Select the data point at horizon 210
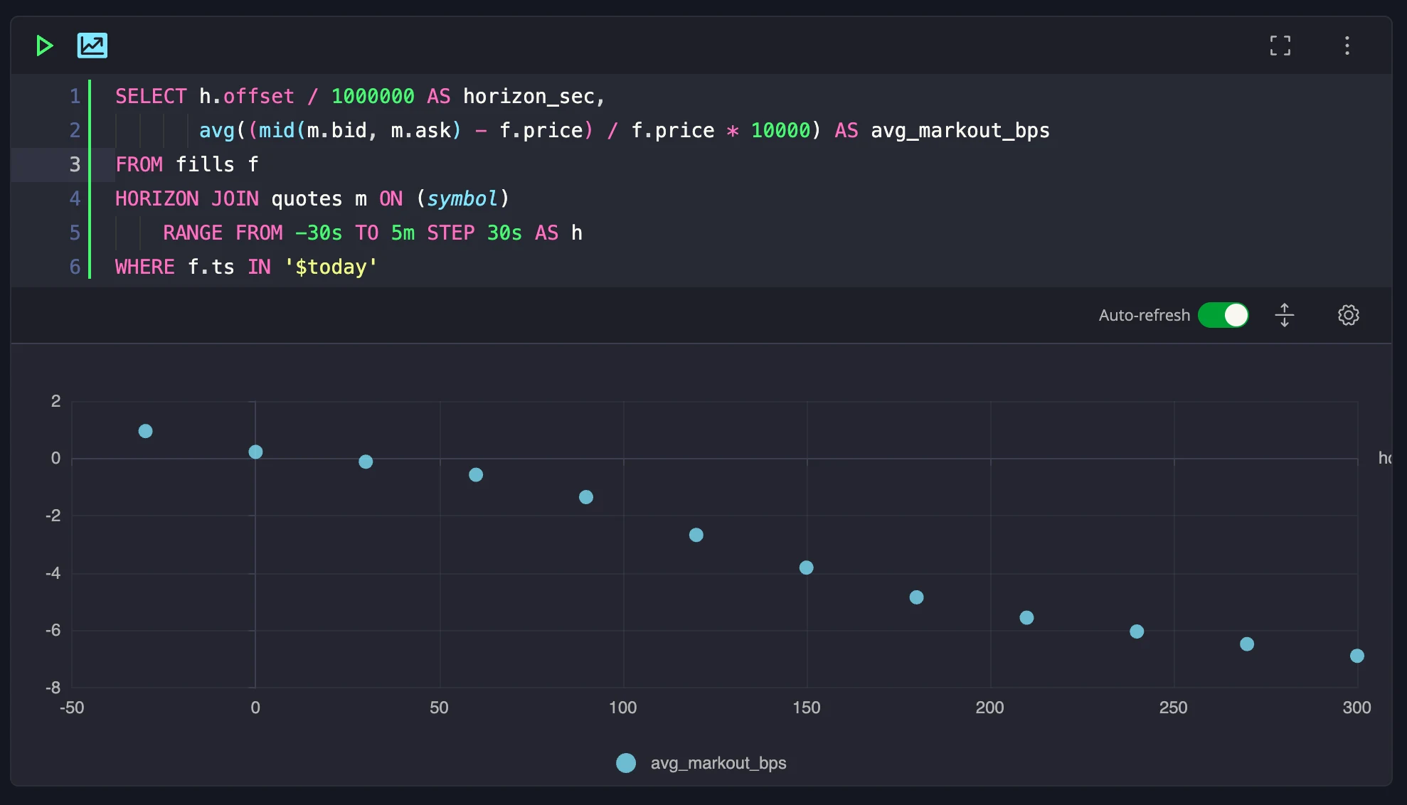The height and width of the screenshot is (805, 1407). [1026, 617]
